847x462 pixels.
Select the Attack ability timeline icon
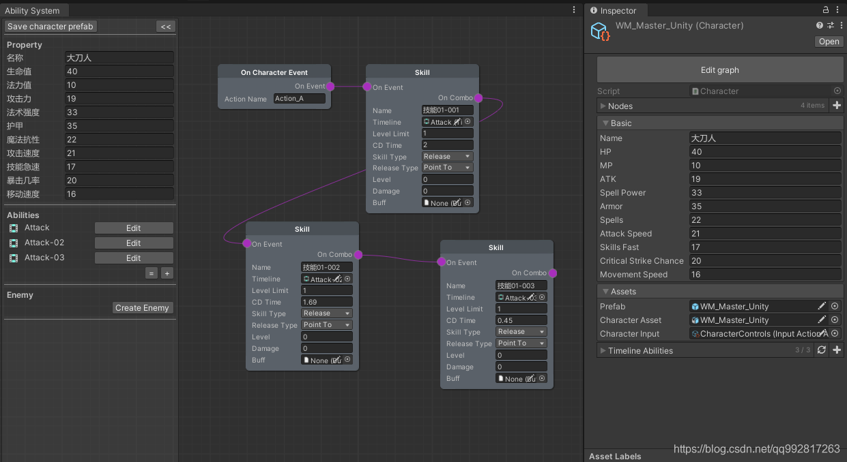(x=14, y=228)
